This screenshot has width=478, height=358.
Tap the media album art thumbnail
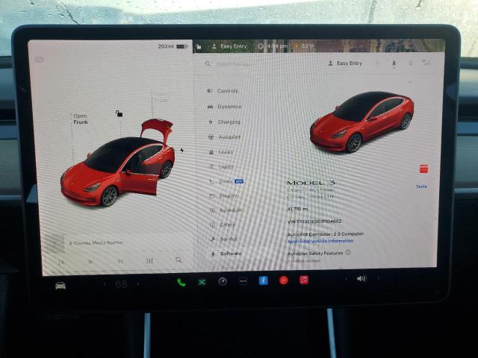pos(54,243)
